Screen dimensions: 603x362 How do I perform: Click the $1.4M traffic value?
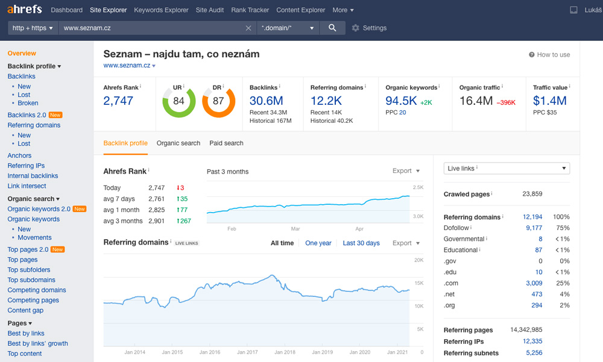click(549, 101)
